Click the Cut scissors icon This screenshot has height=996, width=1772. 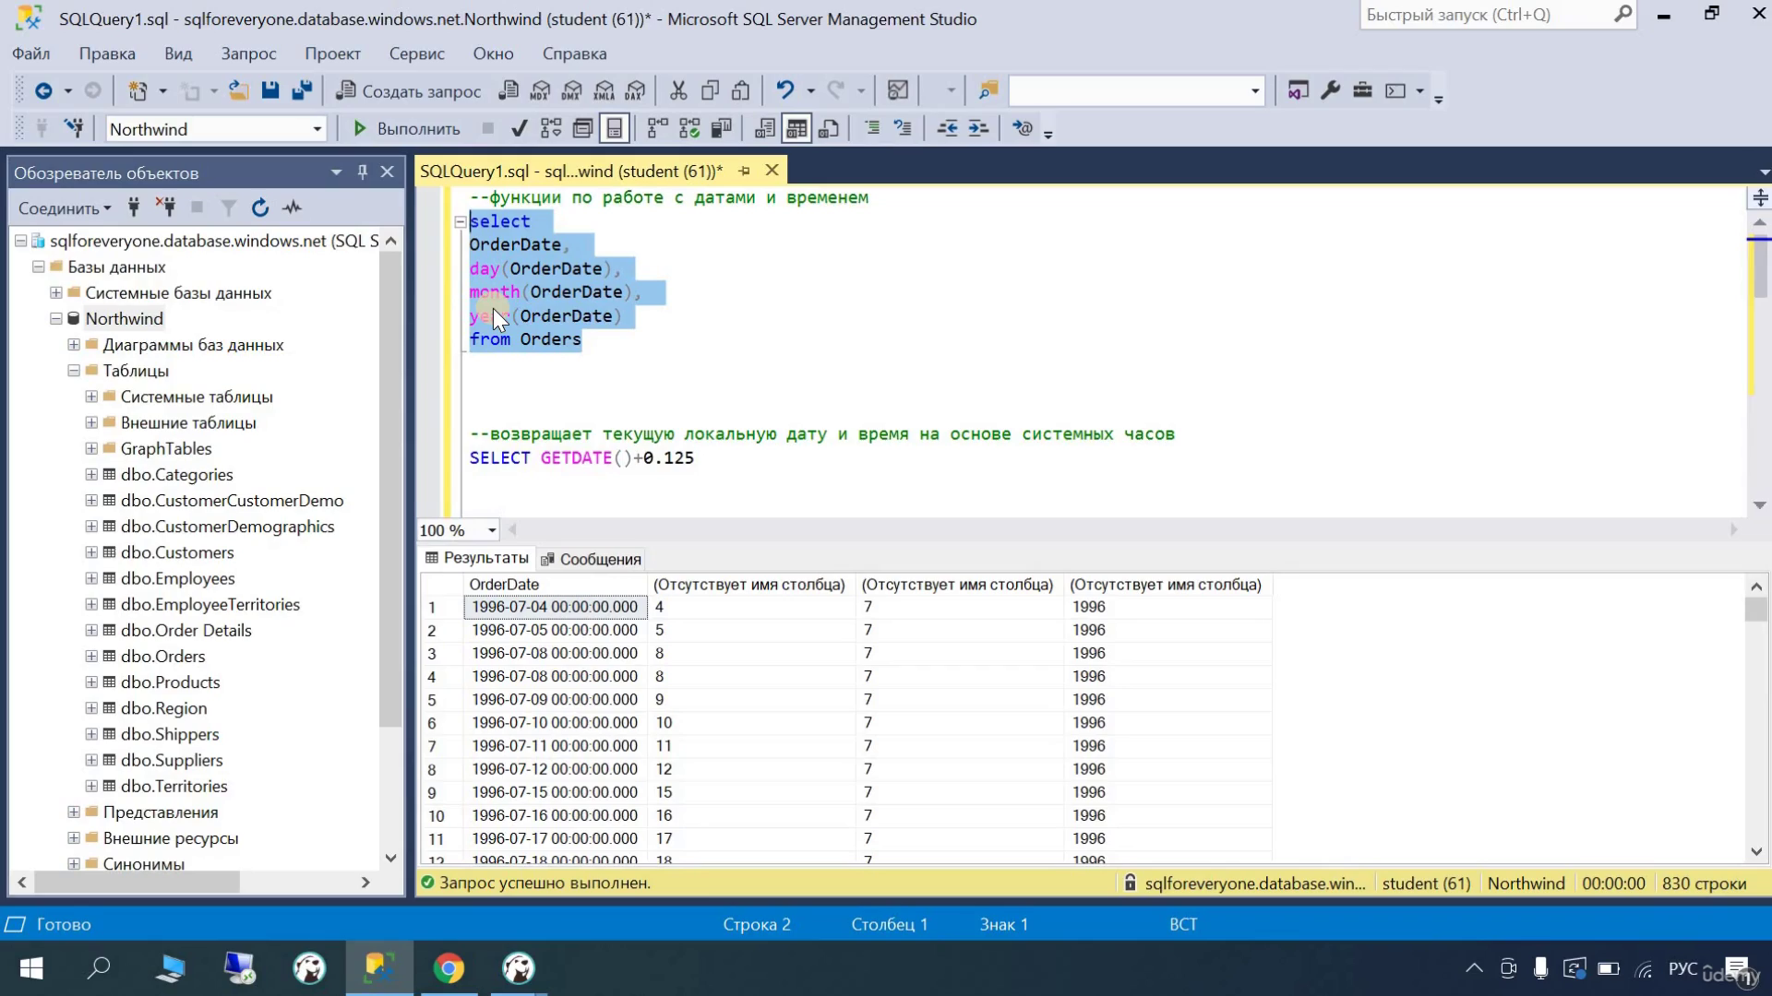coord(678,90)
